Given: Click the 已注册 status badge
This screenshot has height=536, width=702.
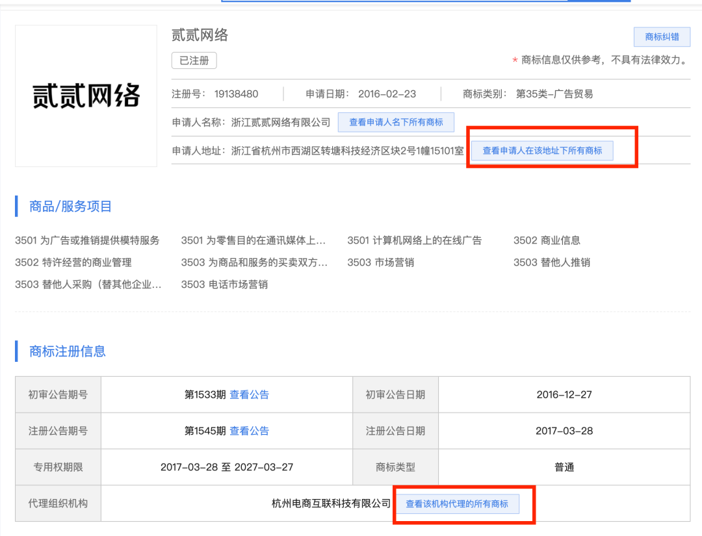Looking at the screenshot, I should click(194, 60).
